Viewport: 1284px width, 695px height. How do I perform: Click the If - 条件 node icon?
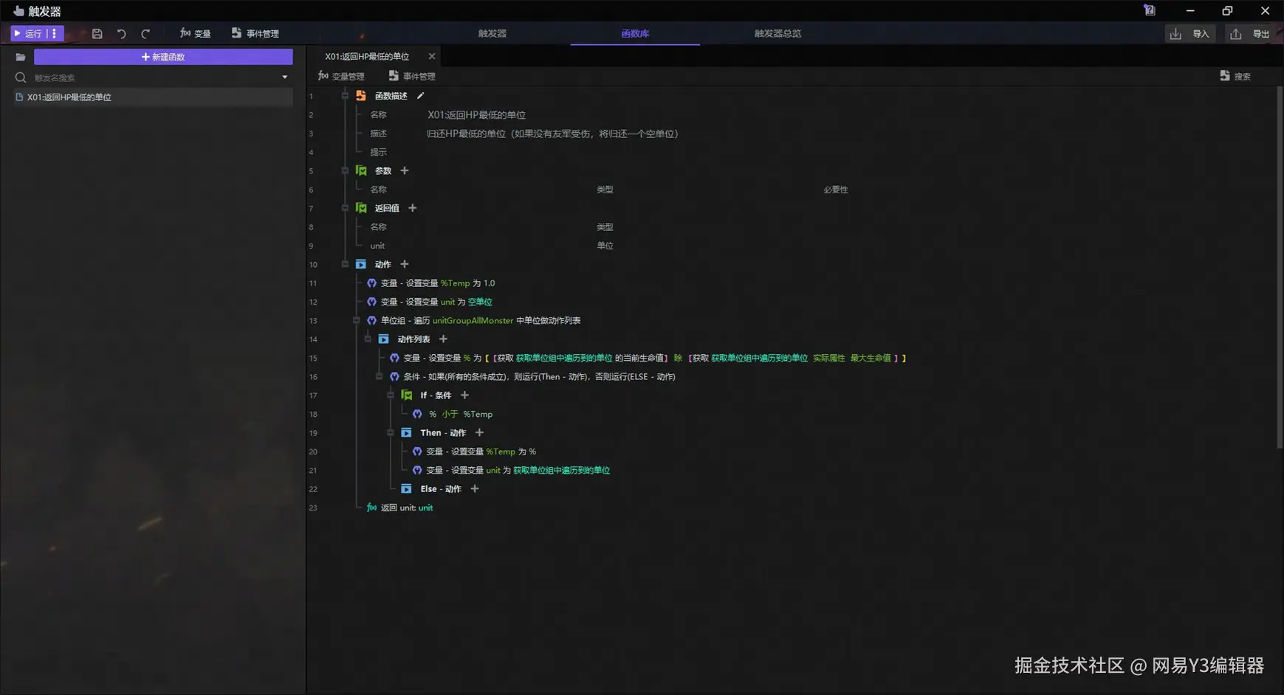coord(407,395)
